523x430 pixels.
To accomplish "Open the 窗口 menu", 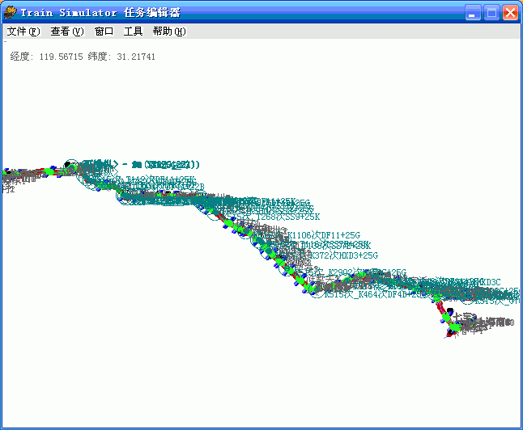I will 104,32.
